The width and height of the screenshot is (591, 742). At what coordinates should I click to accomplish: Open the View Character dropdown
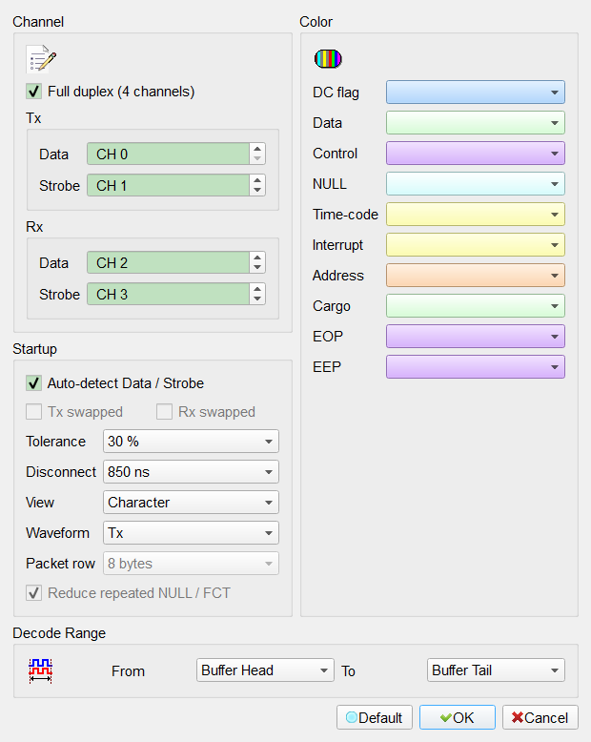click(x=191, y=502)
